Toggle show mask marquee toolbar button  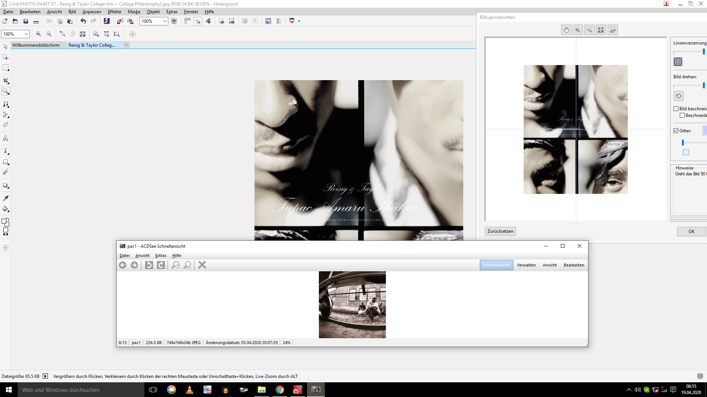(221, 21)
